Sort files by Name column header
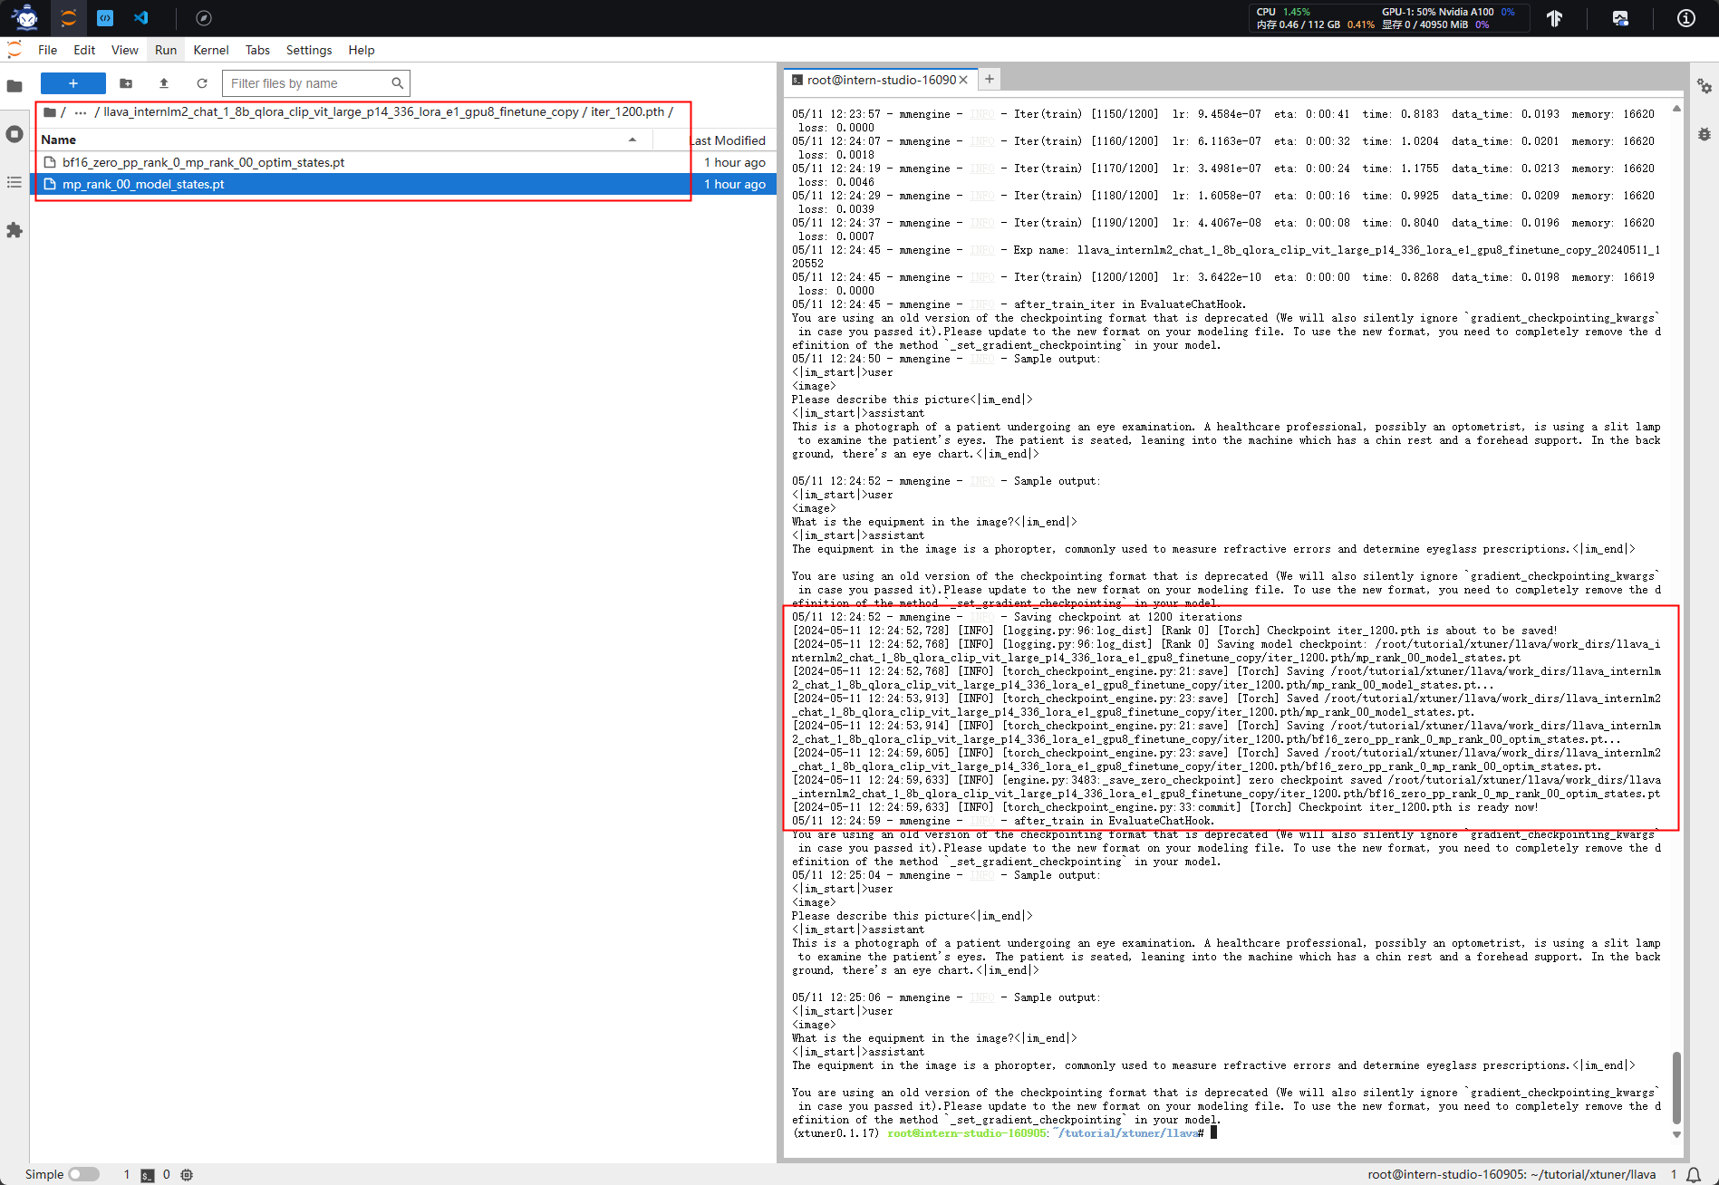The width and height of the screenshot is (1719, 1185). pos(340,140)
